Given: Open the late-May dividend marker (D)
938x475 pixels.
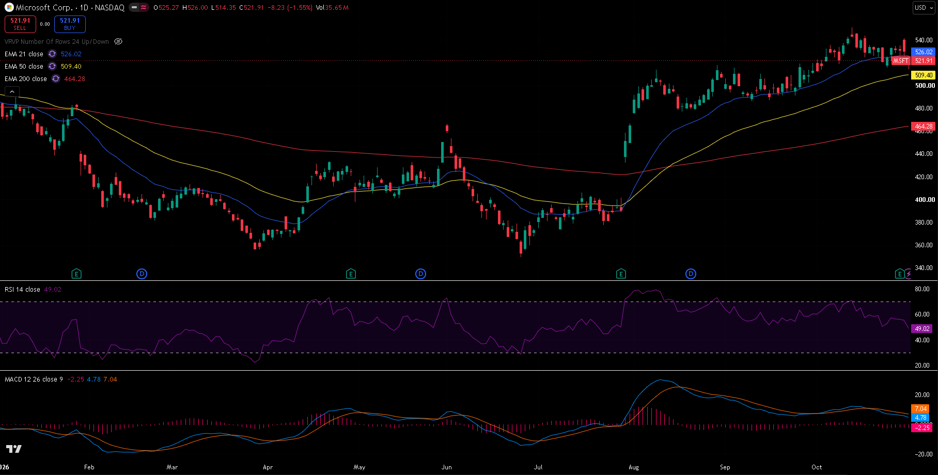Looking at the screenshot, I should point(421,274).
